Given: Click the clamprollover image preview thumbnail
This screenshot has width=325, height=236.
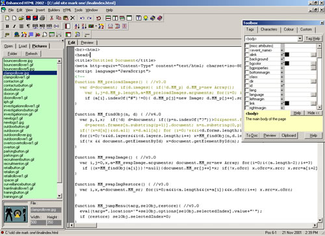Looking at the screenshot, I should (x=16, y=214).
